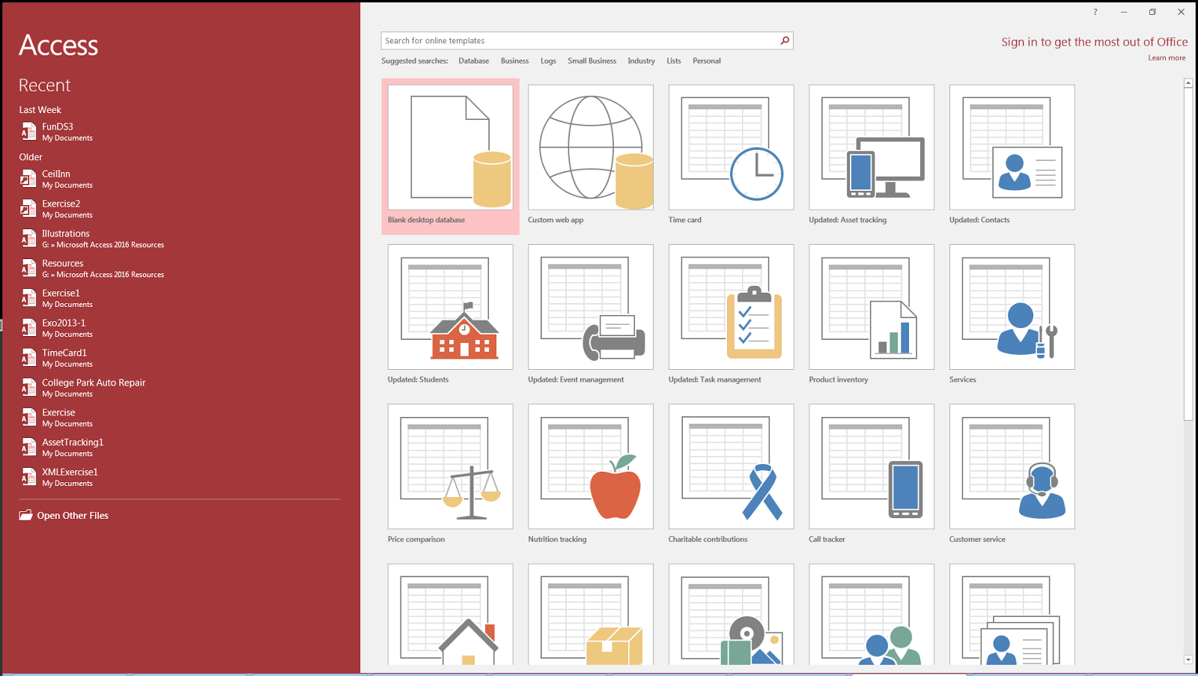Select the Updated: Students template
The image size is (1198, 676).
[x=449, y=307]
